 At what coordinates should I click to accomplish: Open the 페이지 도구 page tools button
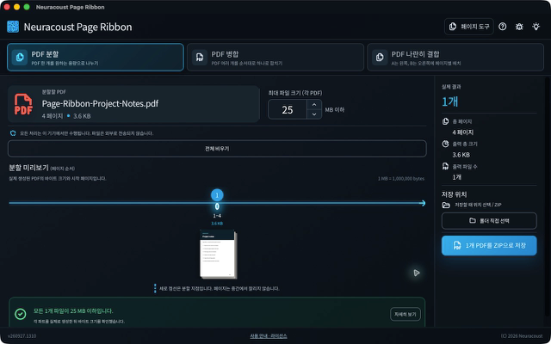[x=469, y=27]
